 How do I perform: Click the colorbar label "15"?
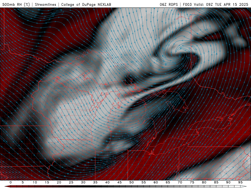coord(47,182)
